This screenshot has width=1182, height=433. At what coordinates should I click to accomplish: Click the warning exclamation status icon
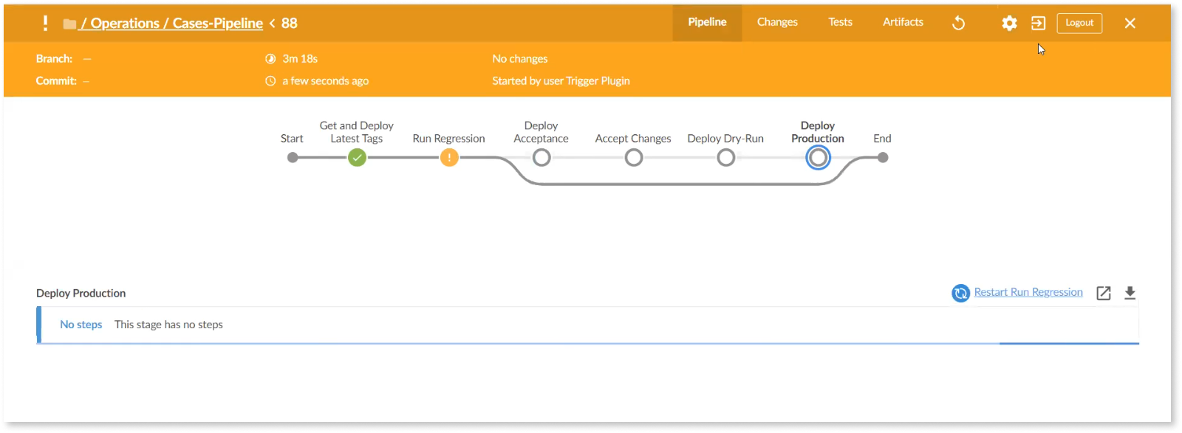pos(46,23)
